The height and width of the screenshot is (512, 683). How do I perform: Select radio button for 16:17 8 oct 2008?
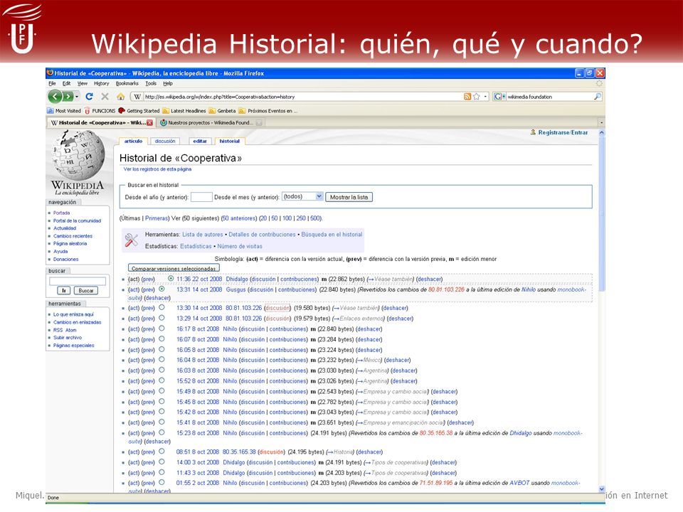pos(162,329)
